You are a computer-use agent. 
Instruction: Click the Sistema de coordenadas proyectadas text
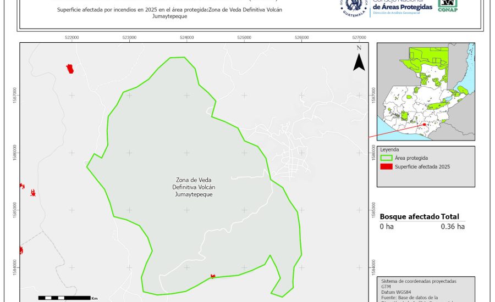(418, 281)
